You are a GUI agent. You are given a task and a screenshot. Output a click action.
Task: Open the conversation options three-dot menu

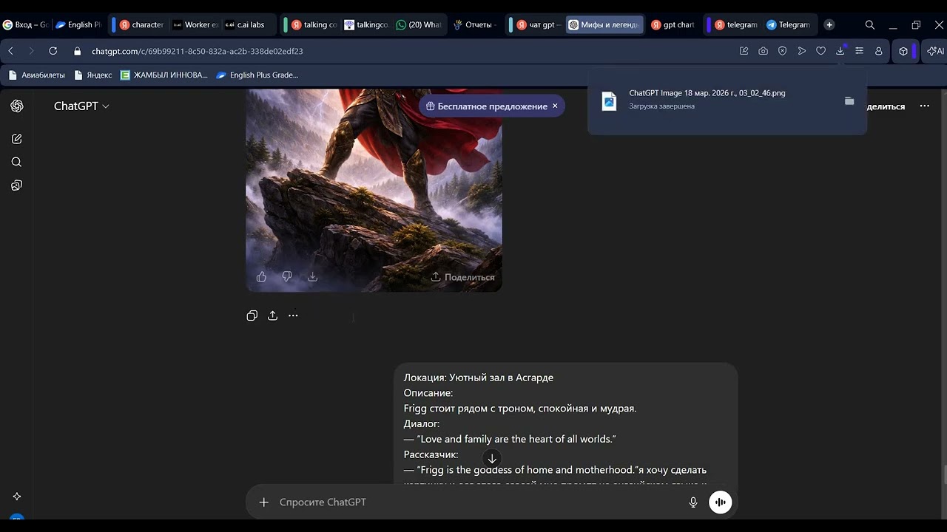[925, 106]
